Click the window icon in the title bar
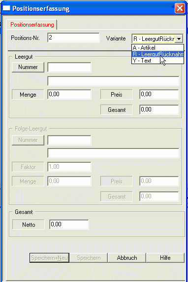The width and height of the screenshot is (188, 282). tap(6, 8)
